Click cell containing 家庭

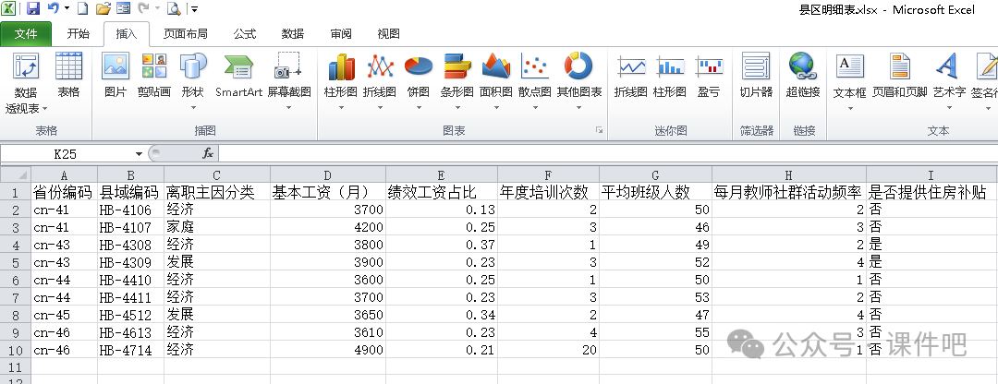coord(217,227)
